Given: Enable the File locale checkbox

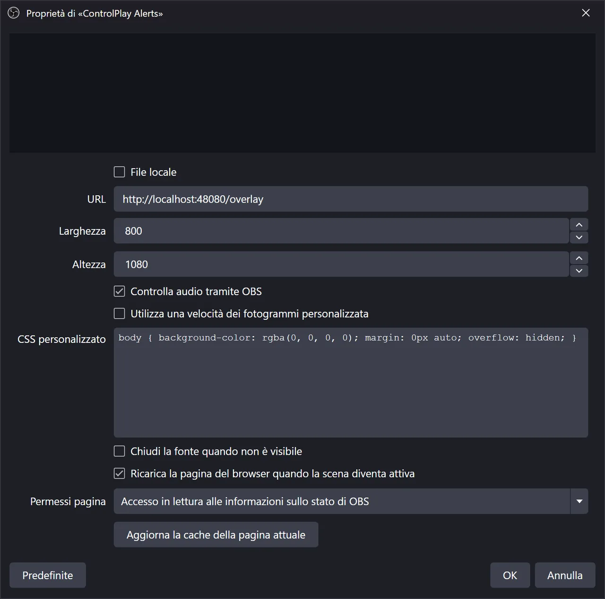Looking at the screenshot, I should [x=120, y=172].
